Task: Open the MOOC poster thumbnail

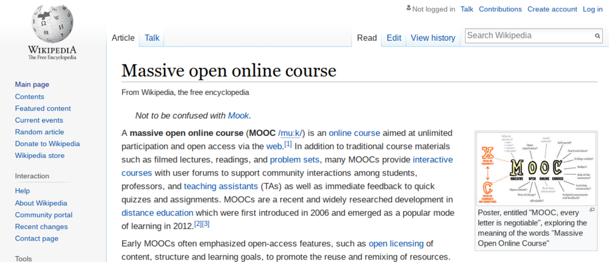Action: (536, 169)
